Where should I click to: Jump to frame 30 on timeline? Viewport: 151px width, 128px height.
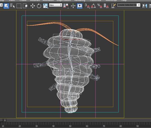(x=36, y=126)
